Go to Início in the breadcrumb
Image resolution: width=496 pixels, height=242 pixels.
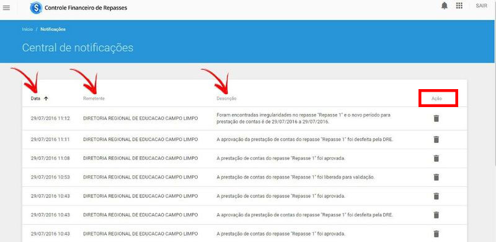27,29
